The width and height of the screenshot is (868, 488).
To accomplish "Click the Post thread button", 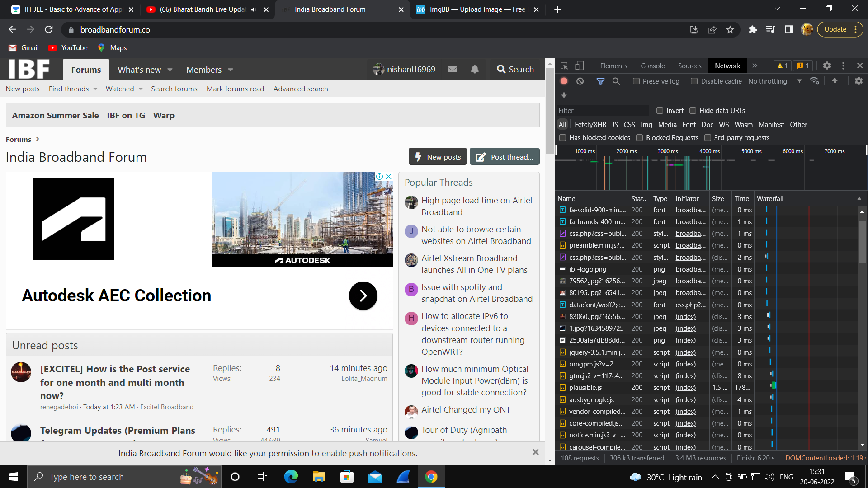I will point(505,157).
